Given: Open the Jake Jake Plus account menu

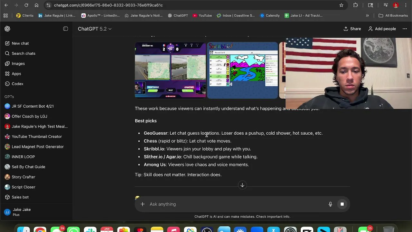Looking at the screenshot, I should click(x=36, y=212).
